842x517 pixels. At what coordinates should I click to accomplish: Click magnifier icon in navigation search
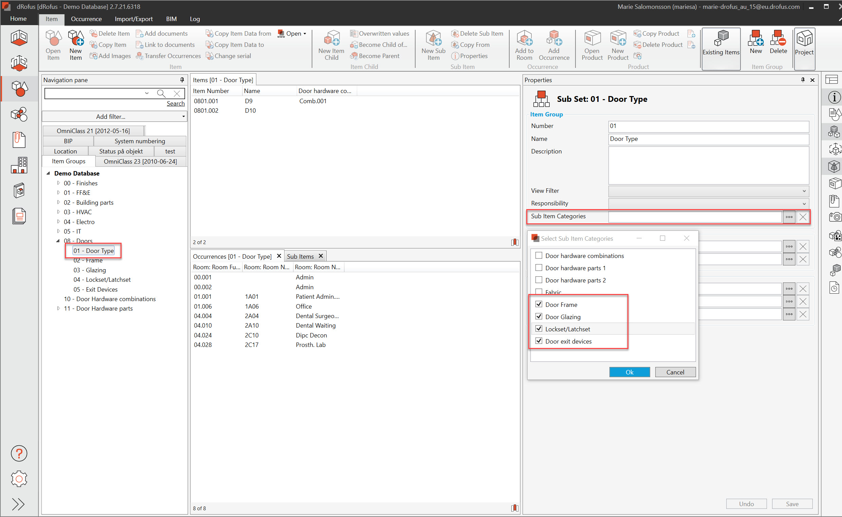coord(161,93)
